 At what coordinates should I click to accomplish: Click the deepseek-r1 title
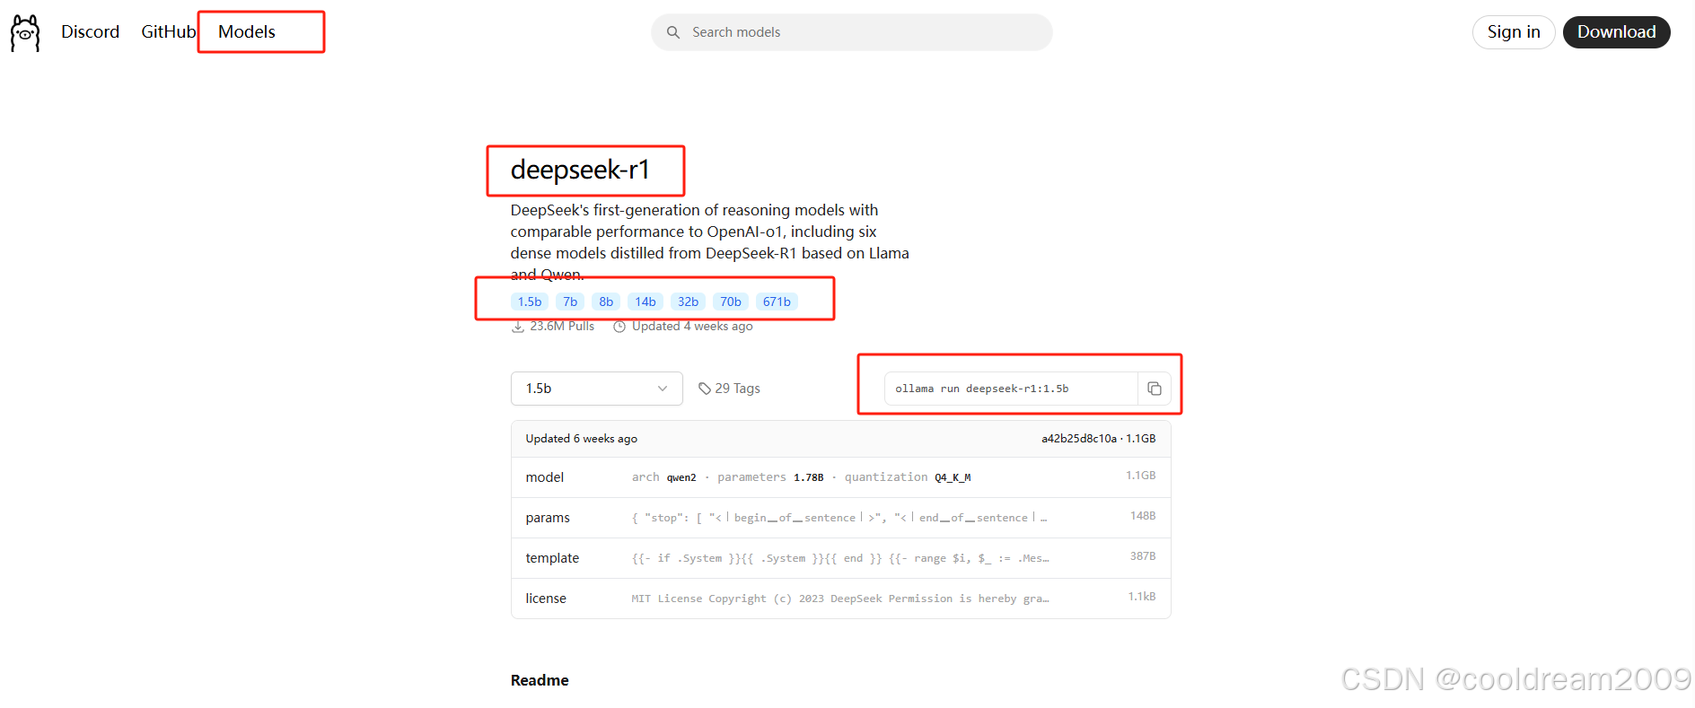coord(580,170)
